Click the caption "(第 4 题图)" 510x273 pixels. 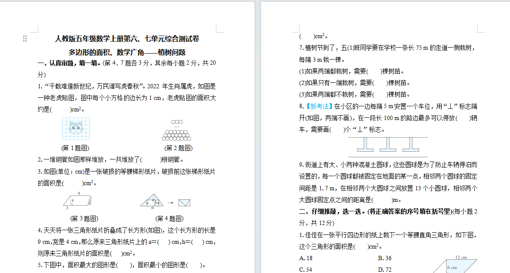pos(169,219)
